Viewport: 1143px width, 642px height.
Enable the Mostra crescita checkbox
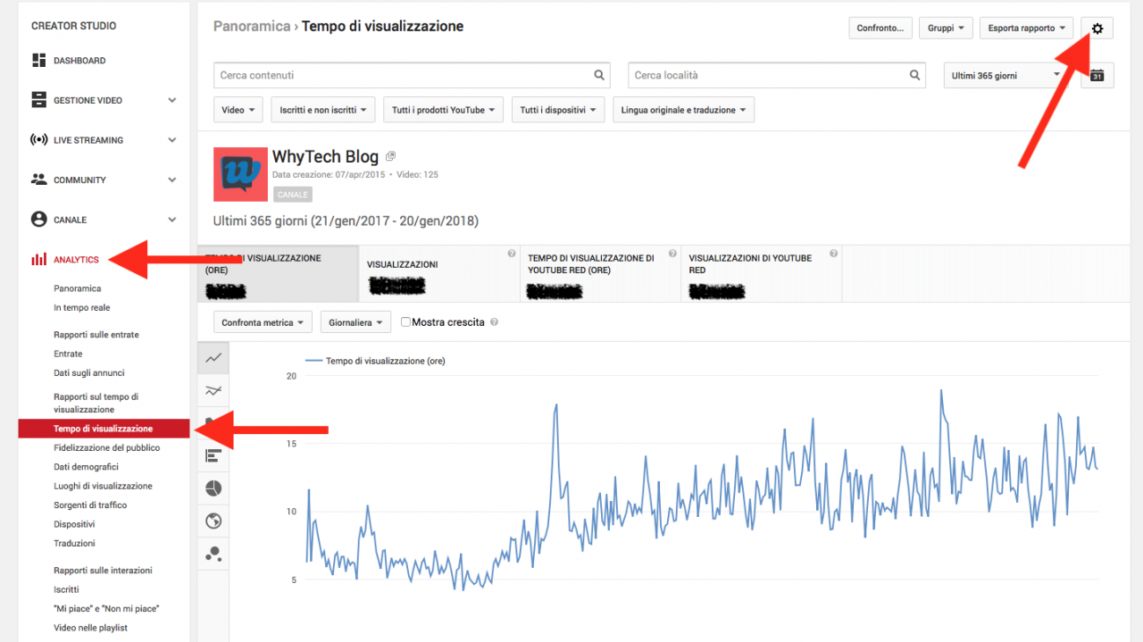coord(405,321)
